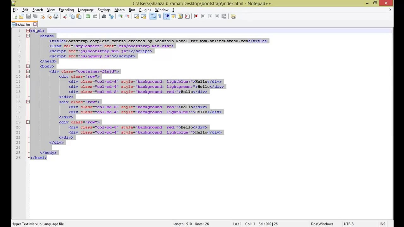The image size is (404, 227).
Task: Click INS mode indicator in status bar
Action: tap(383, 224)
